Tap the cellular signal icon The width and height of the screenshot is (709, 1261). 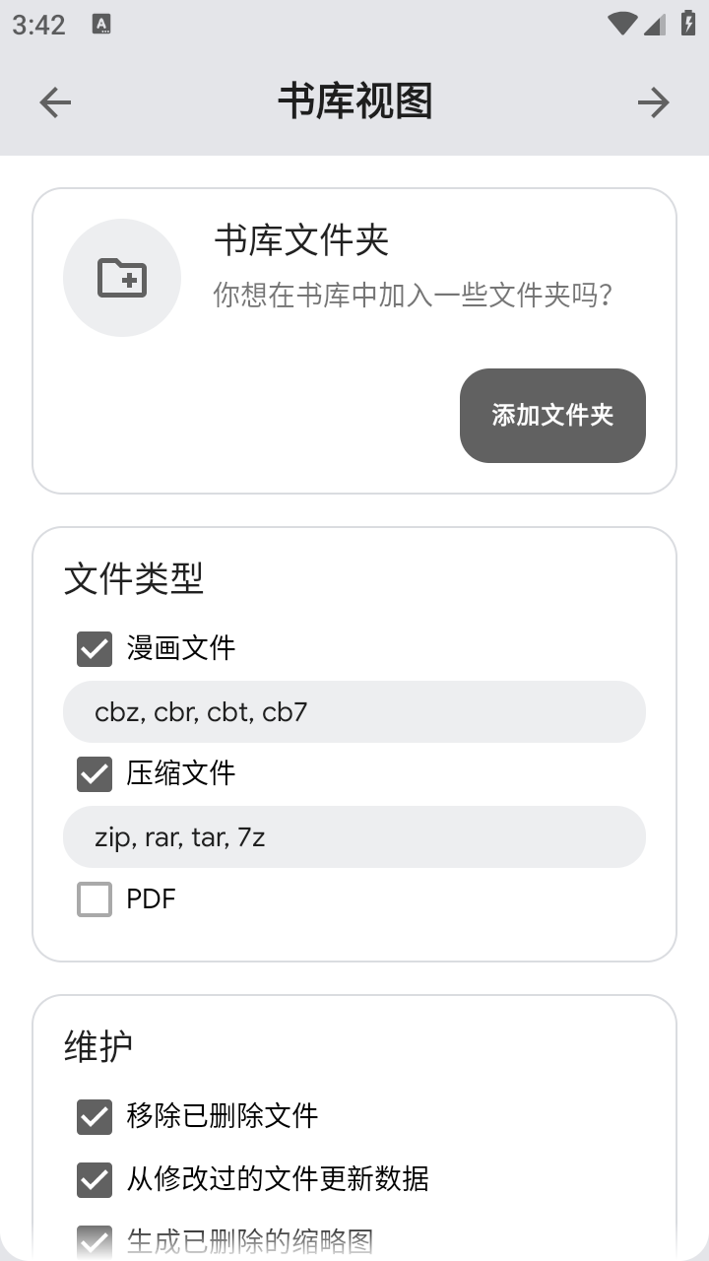click(655, 25)
